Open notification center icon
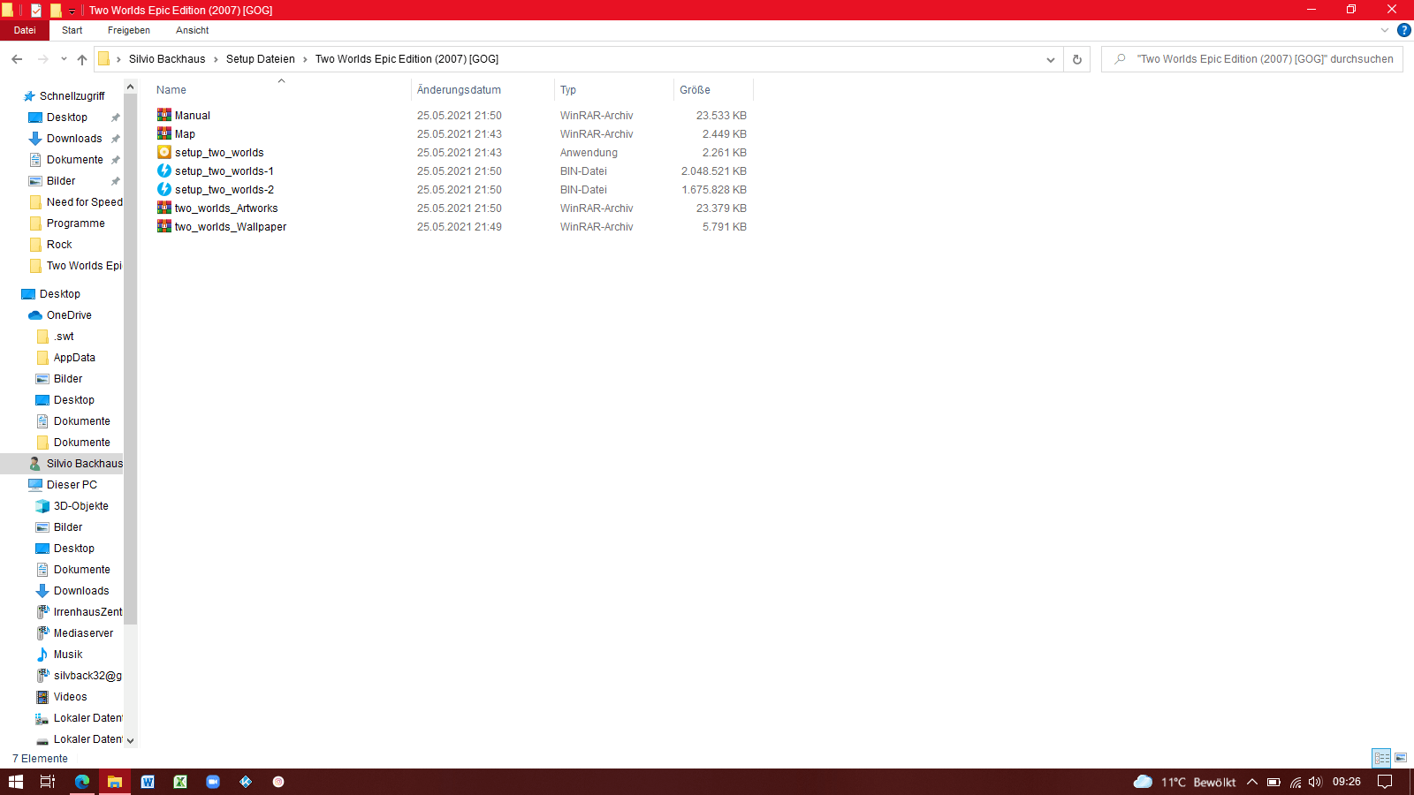This screenshot has width=1414, height=795. [x=1385, y=782]
